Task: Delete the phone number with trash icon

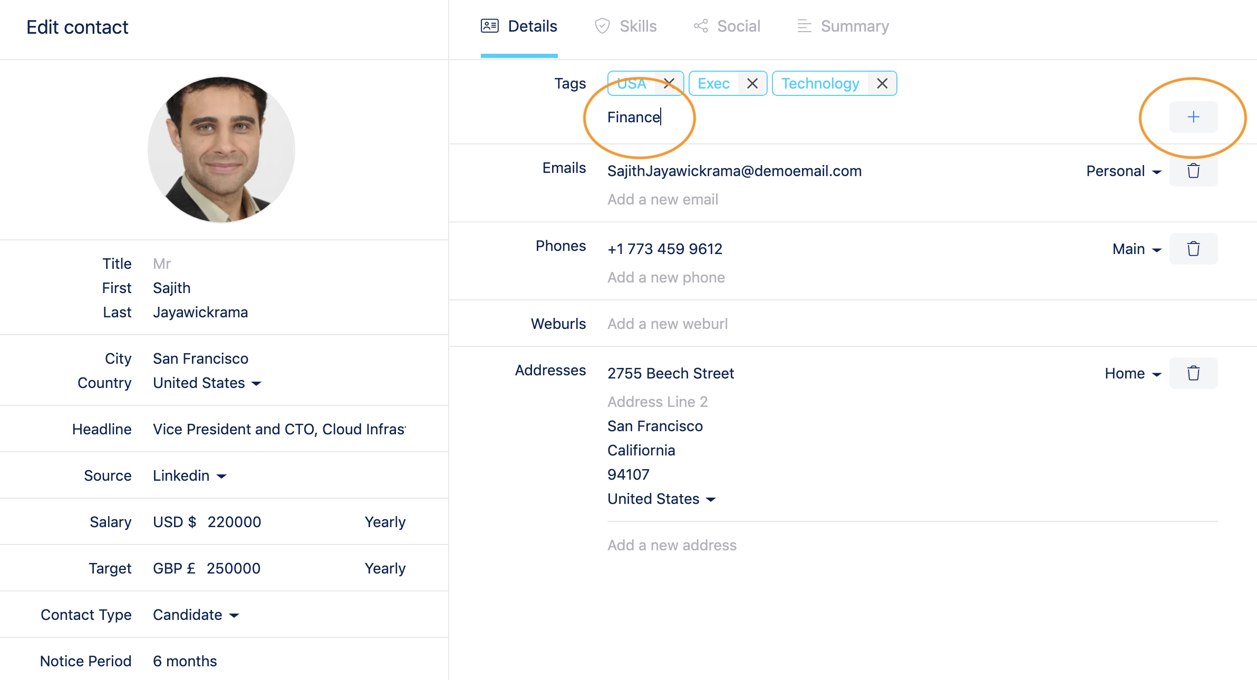Action: click(x=1193, y=249)
